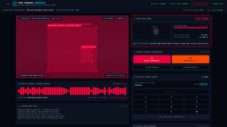Click the video timestamp UTC label

pos(115,75)
